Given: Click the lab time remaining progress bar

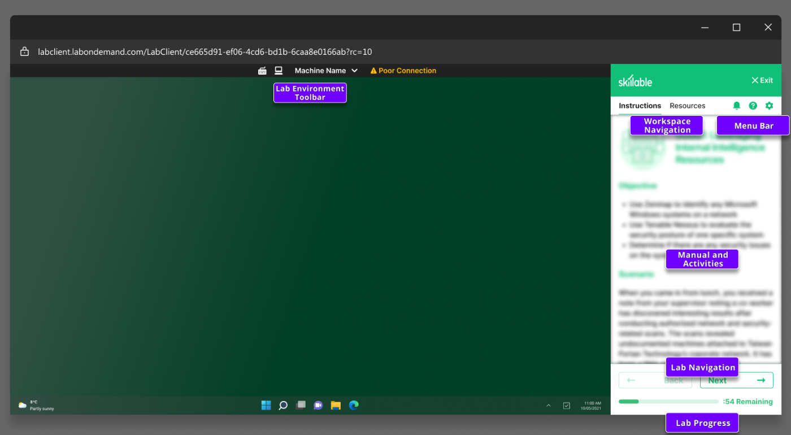Looking at the screenshot, I should (668, 402).
